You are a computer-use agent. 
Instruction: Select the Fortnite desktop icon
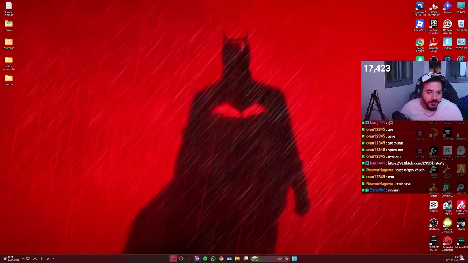pyautogui.click(x=448, y=44)
